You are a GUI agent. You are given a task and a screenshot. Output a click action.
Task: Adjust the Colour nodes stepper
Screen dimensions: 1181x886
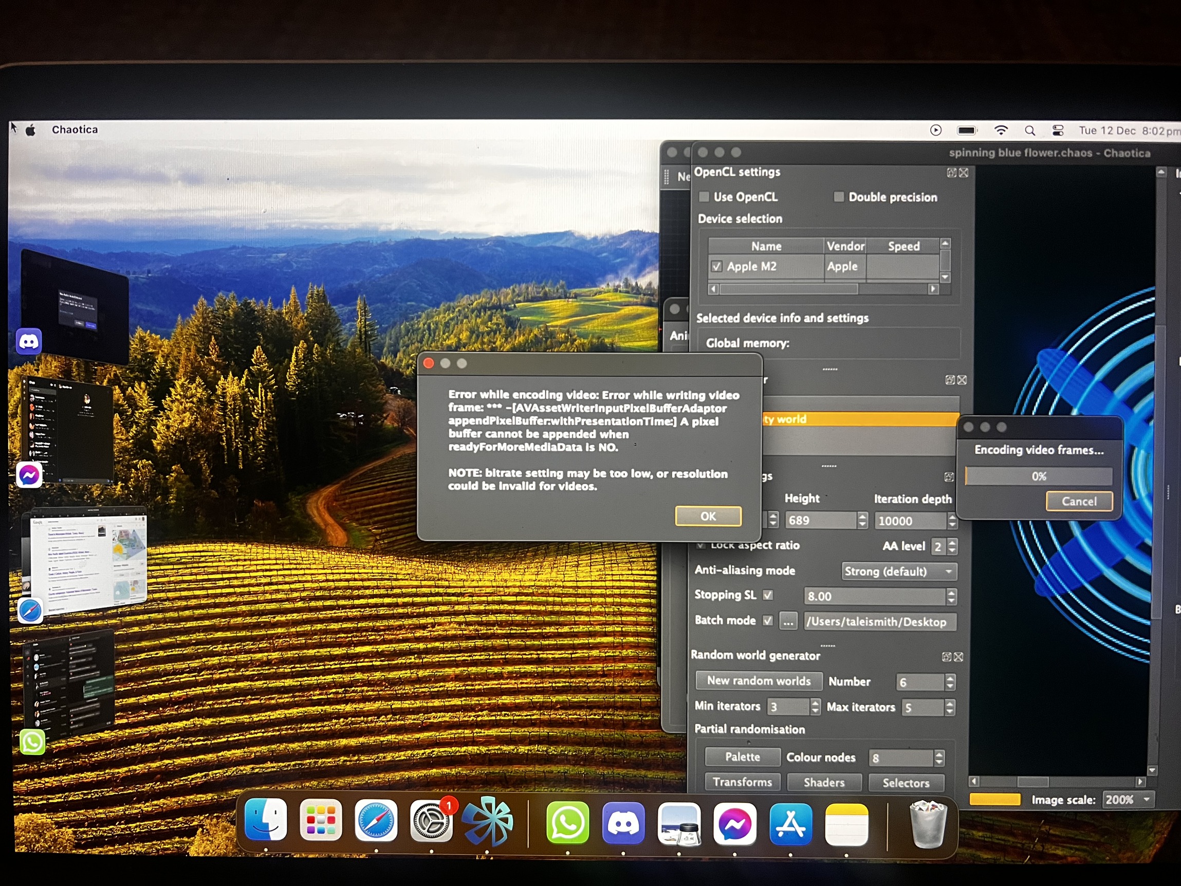[939, 758]
